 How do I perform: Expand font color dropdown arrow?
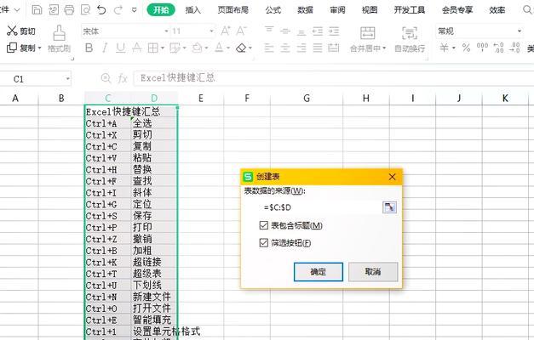[x=228, y=48]
